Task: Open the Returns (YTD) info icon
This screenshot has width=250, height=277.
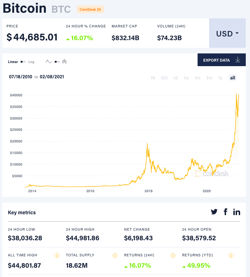Action: (x=231, y=256)
